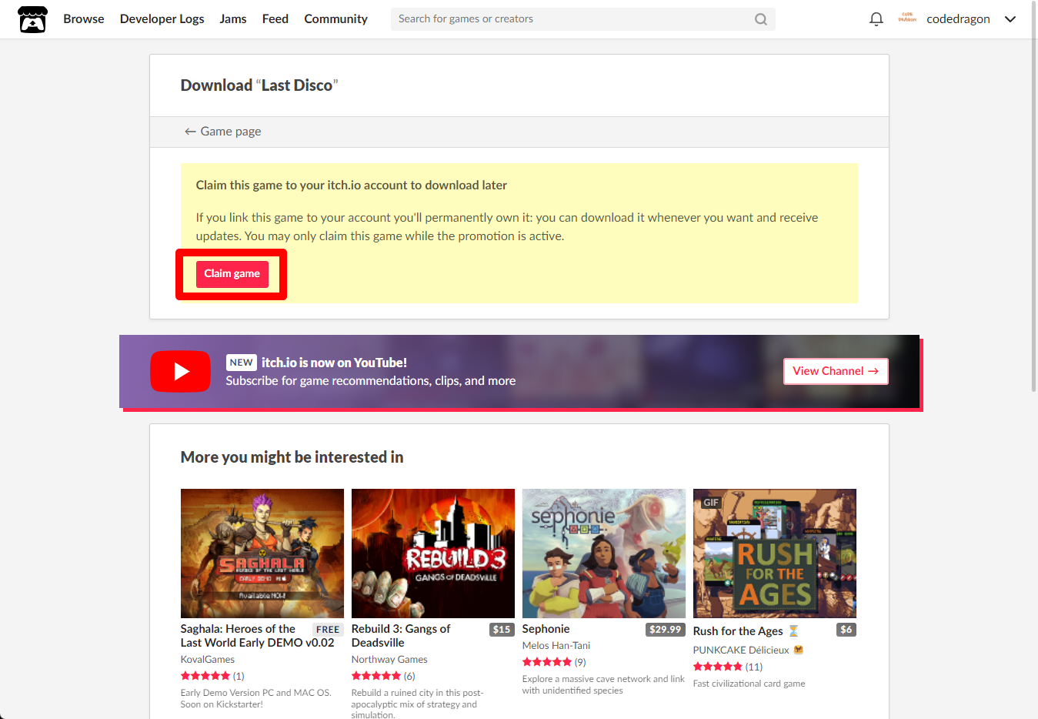The height and width of the screenshot is (719, 1038).
Task: Click the View Channel button
Action: click(836, 371)
